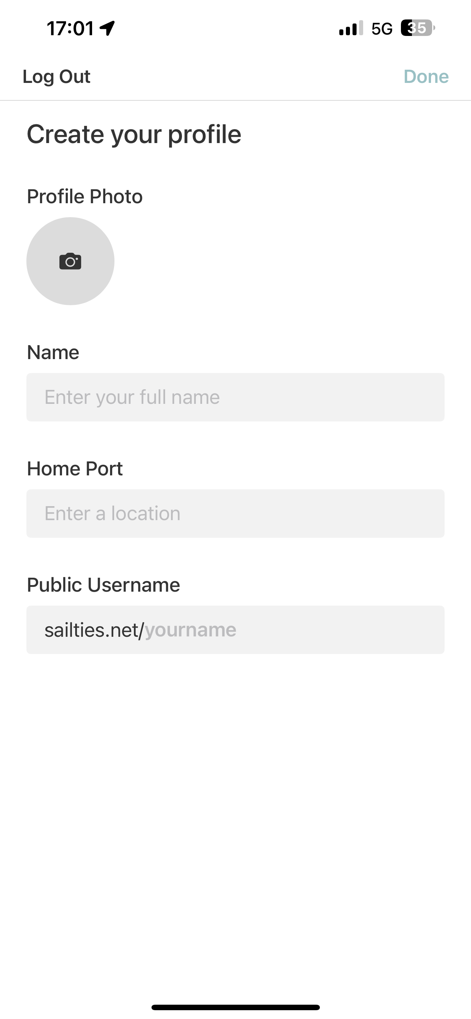This screenshot has height=1019, width=471.
Task: Tap the cellular signal bars icon
Action: (x=351, y=29)
